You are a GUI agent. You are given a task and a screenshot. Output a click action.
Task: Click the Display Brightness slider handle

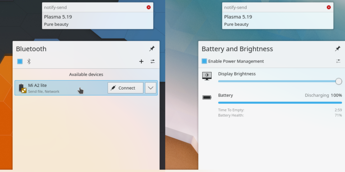pos(339,81)
